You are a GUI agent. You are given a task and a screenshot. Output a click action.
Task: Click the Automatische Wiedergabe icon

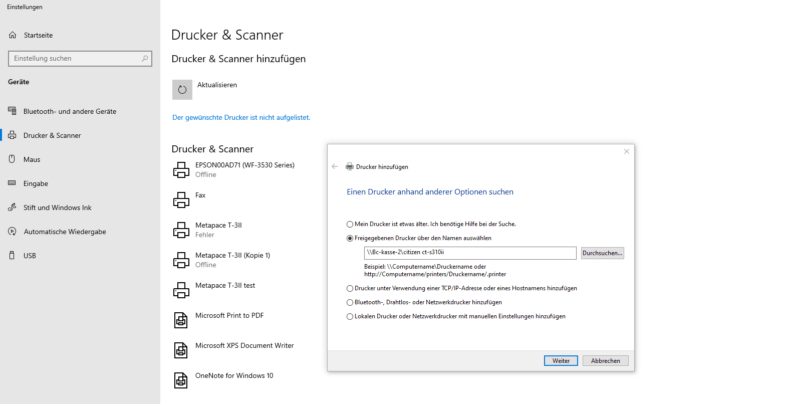[12, 231]
